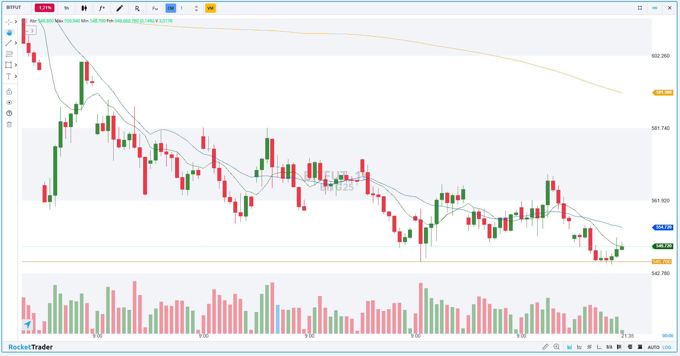The image size is (680, 356).
Task: Click the blue CM button
Action: tap(171, 8)
